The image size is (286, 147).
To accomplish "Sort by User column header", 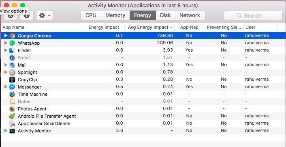I will (260, 28).
